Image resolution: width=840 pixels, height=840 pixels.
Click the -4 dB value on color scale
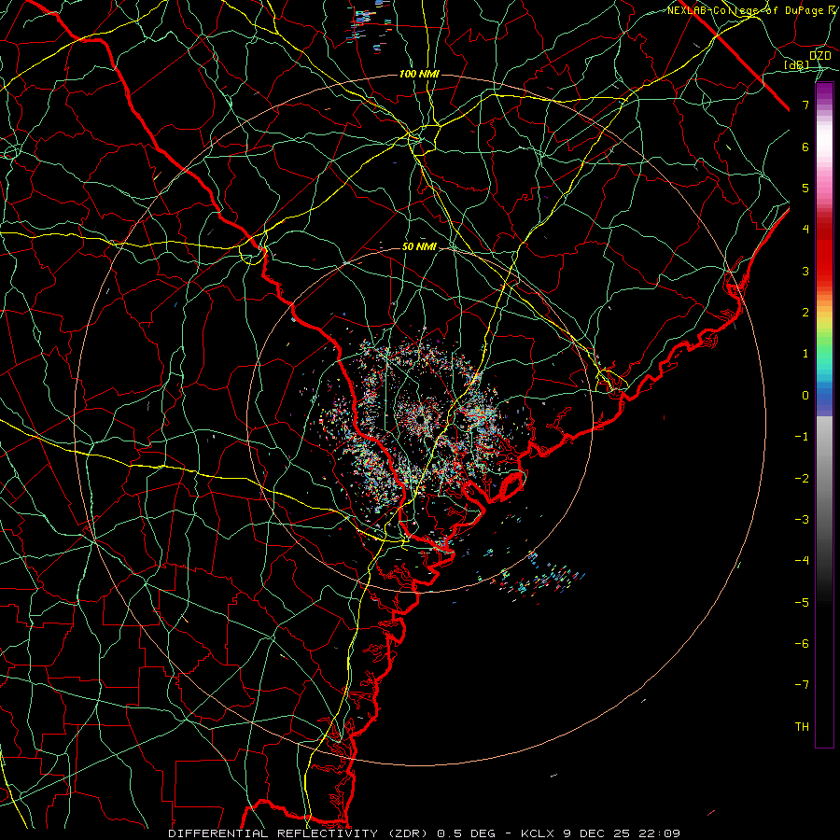802,561
